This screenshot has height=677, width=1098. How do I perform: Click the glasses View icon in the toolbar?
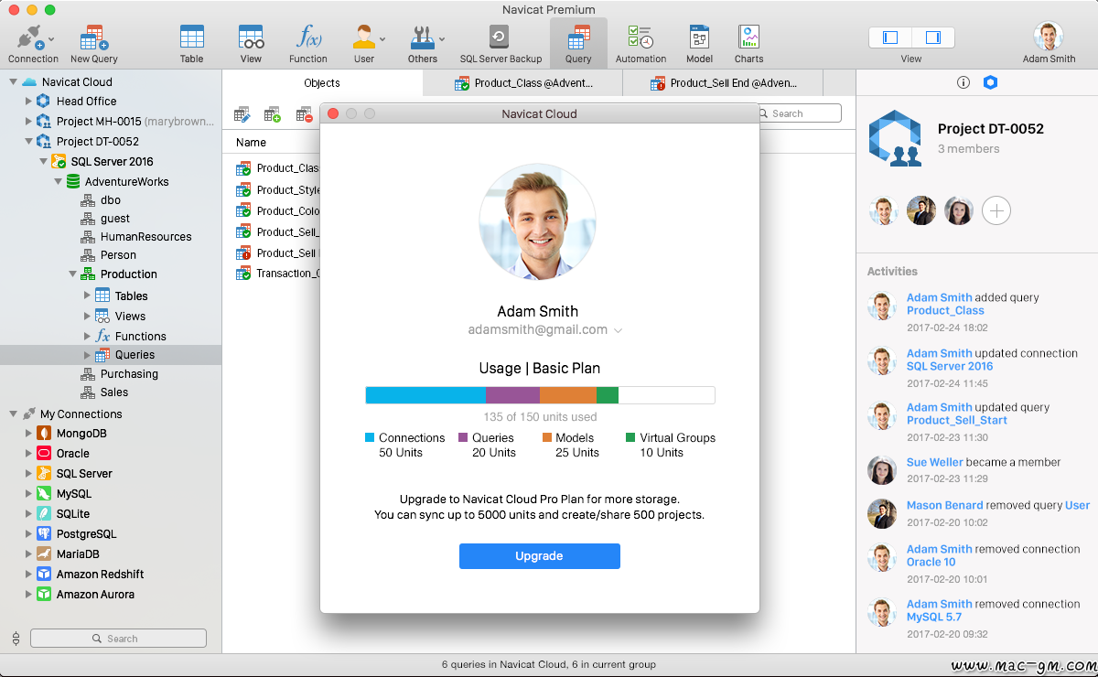[x=251, y=37]
